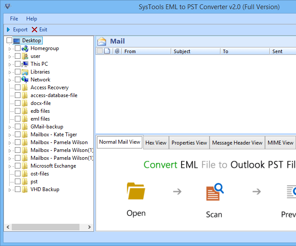The height and width of the screenshot is (246, 296).
Task: Click the attachment paperclip column icon
Action: click(x=117, y=51)
